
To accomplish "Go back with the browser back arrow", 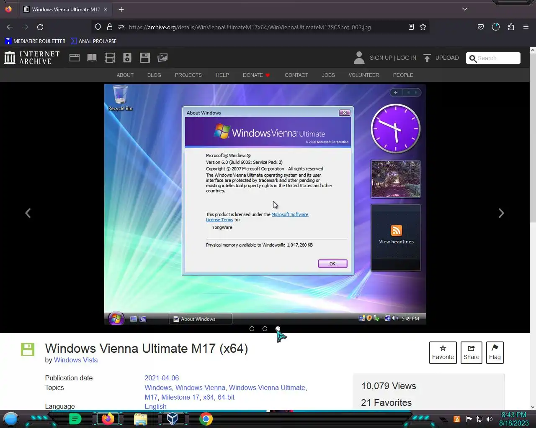I will (x=10, y=27).
